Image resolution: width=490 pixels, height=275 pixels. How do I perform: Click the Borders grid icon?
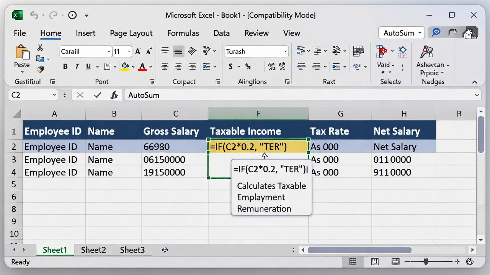click(107, 66)
